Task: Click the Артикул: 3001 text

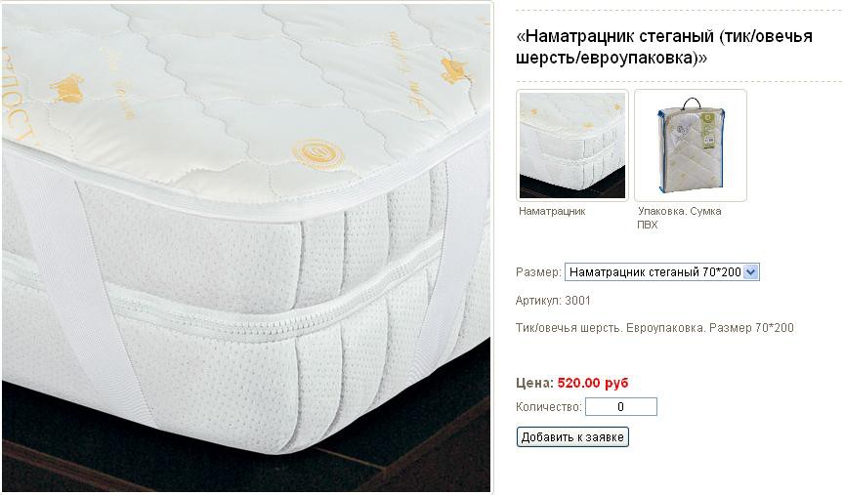Action: [x=553, y=301]
